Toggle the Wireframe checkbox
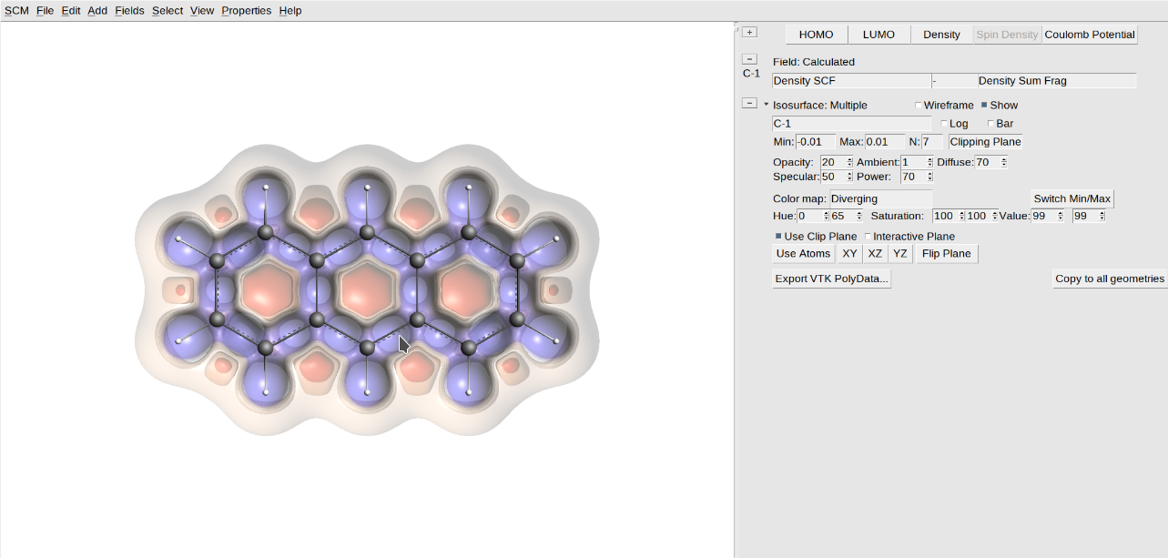Screen dimensions: 1168x558 click(x=919, y=105)
